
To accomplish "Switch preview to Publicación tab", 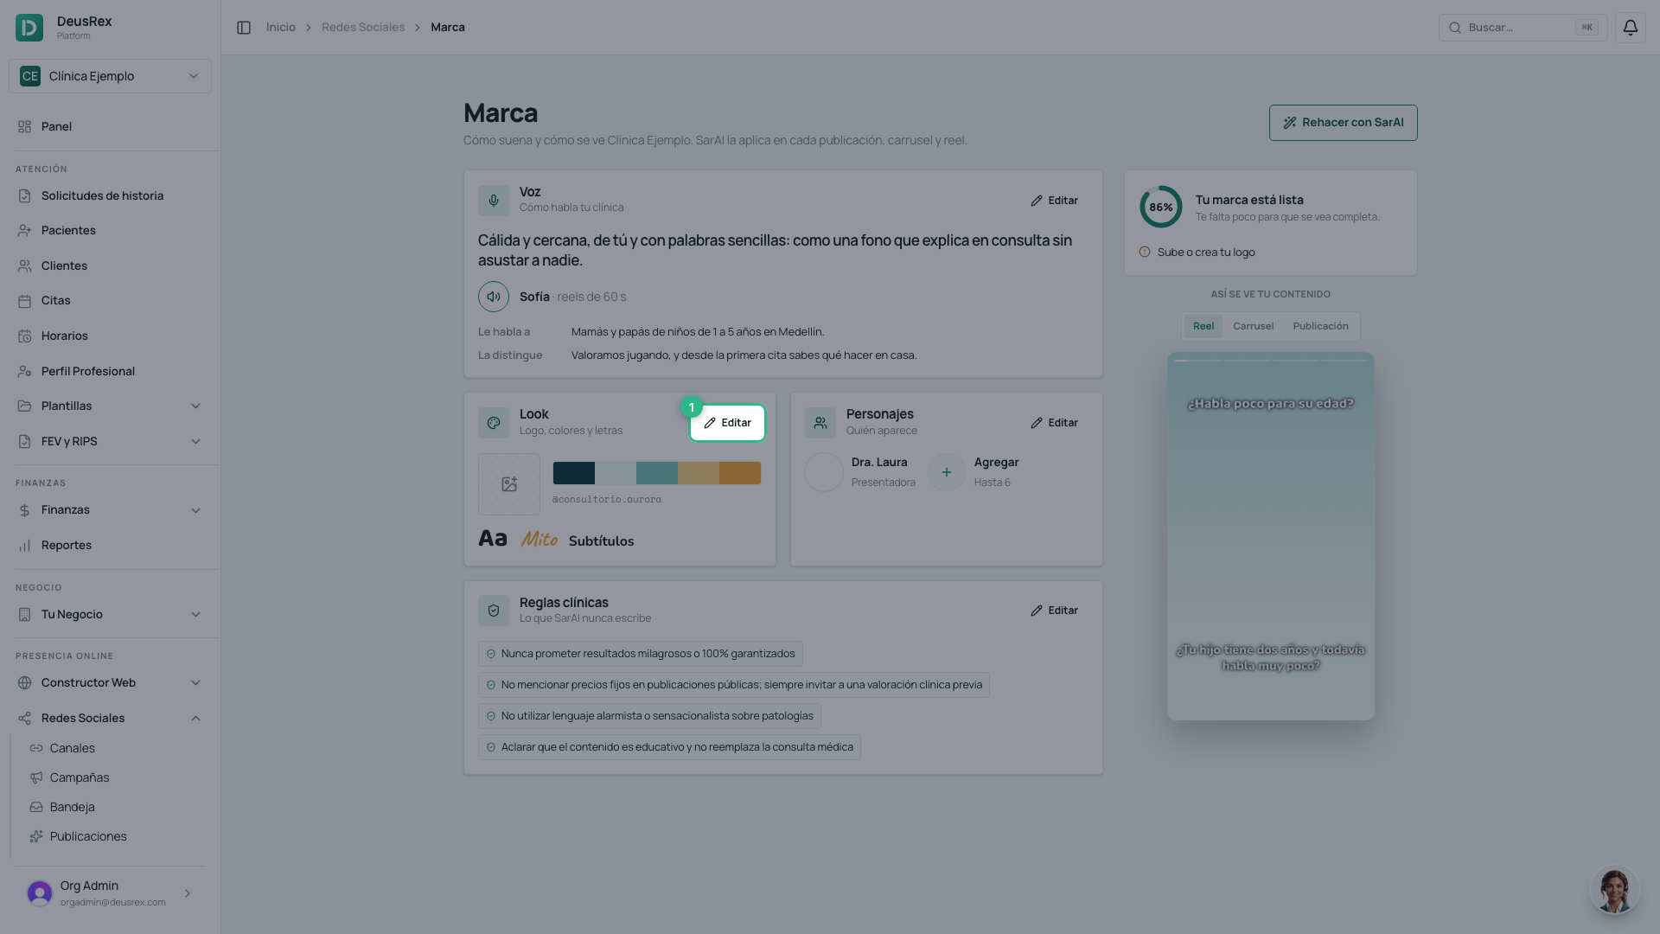I will click(1320, 326).
